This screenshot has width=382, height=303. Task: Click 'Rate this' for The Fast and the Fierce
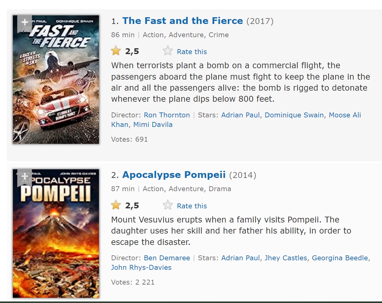(x=192, y=52)
